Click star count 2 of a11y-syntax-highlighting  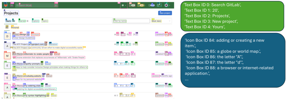[116, 95]
